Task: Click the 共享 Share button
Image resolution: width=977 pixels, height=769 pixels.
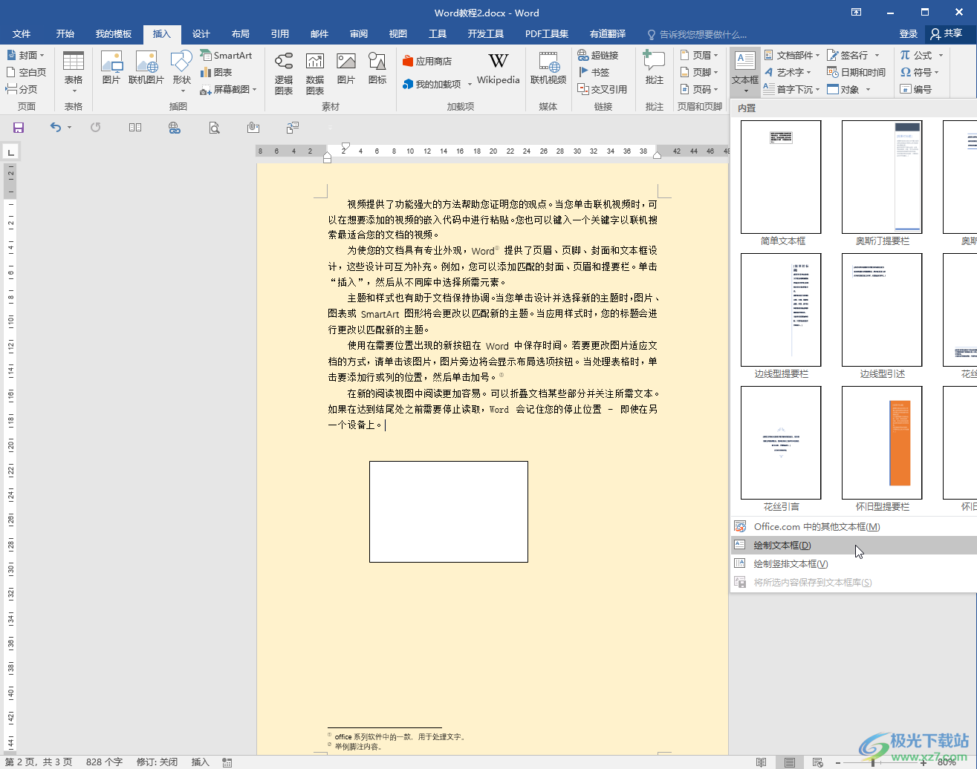Action: 946,34
